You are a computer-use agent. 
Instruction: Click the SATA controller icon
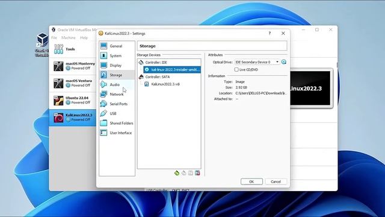141,77
